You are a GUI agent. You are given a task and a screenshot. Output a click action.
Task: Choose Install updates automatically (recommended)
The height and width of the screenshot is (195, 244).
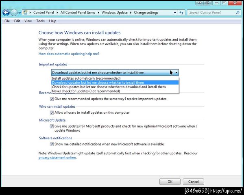tap(115, 78)
